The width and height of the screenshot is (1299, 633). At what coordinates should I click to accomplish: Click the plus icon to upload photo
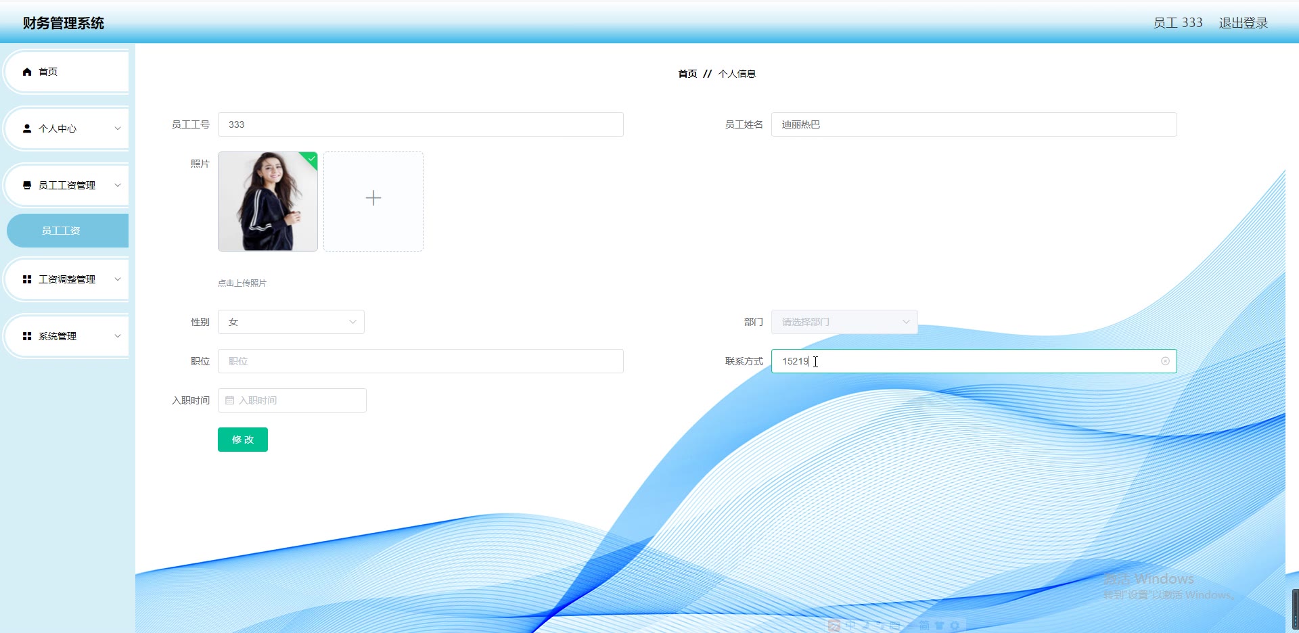point(373,198)
